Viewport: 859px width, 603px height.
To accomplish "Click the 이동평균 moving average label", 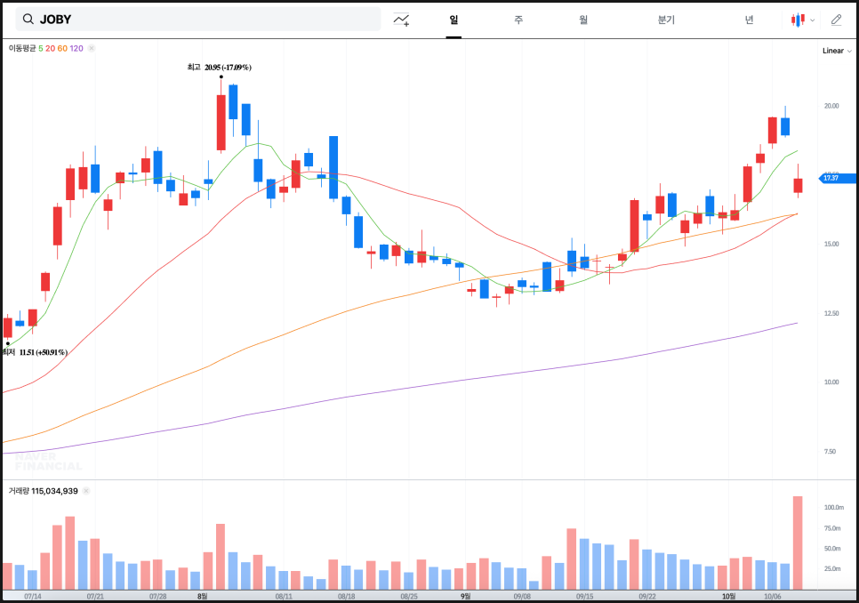I will pyautogui.click(x=22, y=48).
